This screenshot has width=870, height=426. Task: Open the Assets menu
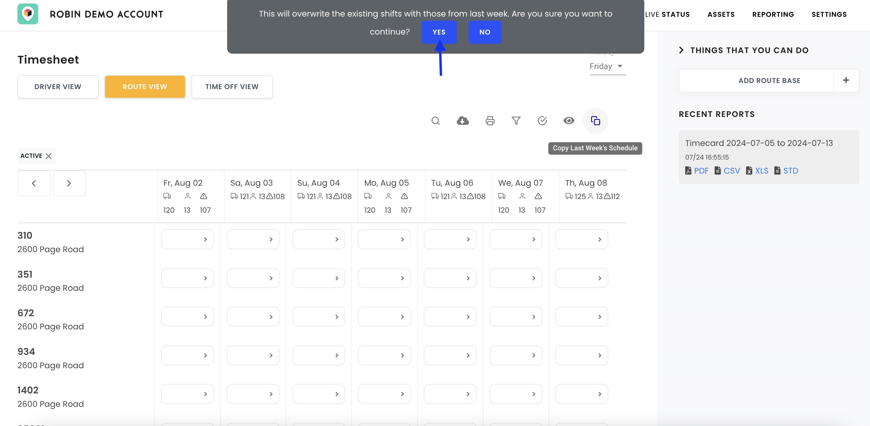pyautogui.click(x=721, y=15)
